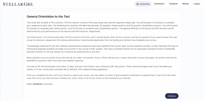Open the Textbook navigation link
Image resolution: width=204 pixels, height=101 pixels.
click(173, 4)
